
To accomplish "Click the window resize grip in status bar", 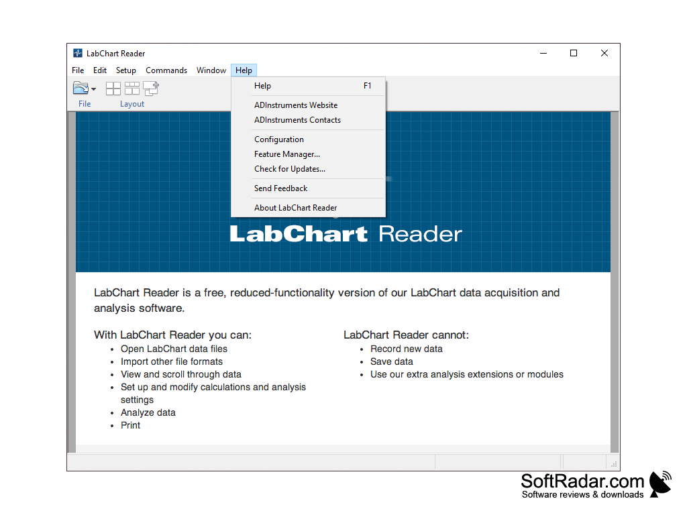I will click(x=614, y=464).
